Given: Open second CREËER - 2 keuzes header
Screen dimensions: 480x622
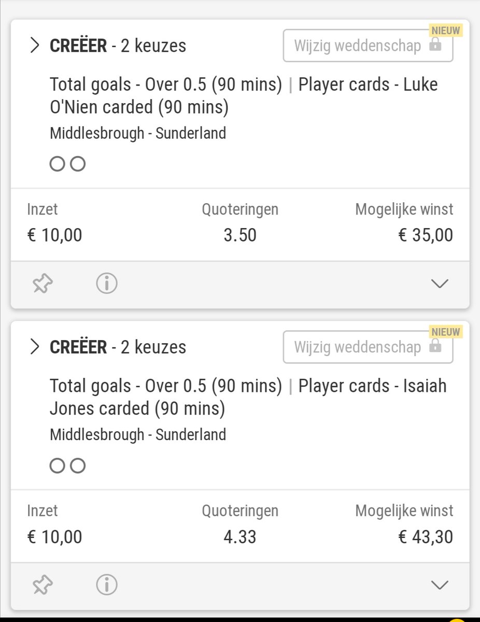Looking at the screenshot, I should (x=118, y=347).
